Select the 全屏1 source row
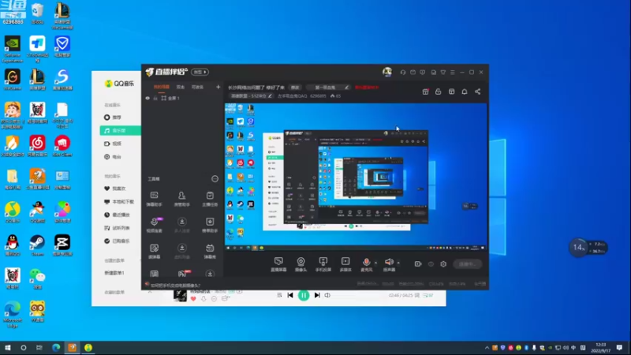 pyautogui.click(x=183, y=98)
